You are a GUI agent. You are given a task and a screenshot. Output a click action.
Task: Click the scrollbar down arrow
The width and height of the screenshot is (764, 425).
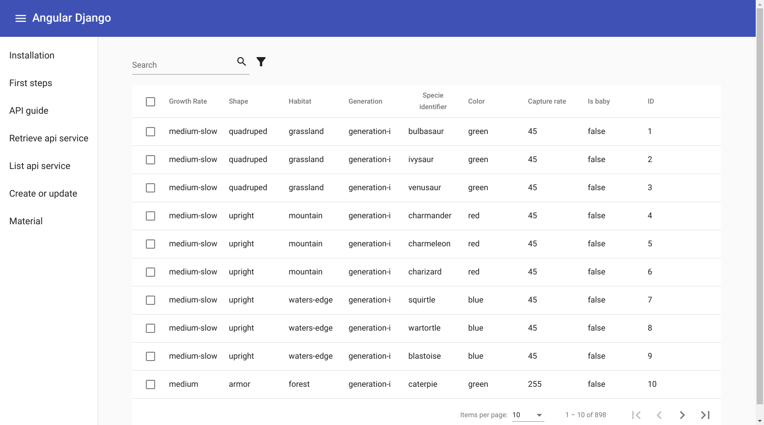(760, 420)
